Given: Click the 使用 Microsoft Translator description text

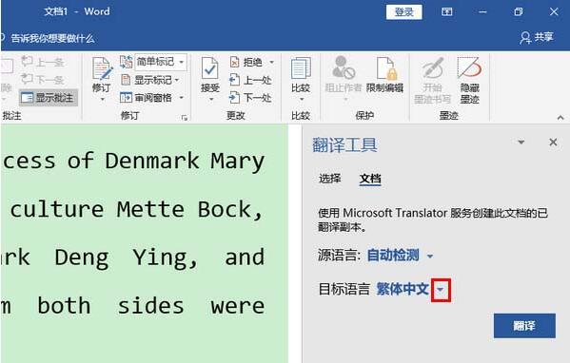Looking at the screenshot, I should click(433, 220).
